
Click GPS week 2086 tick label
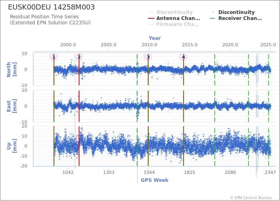[x=230, y=172]
